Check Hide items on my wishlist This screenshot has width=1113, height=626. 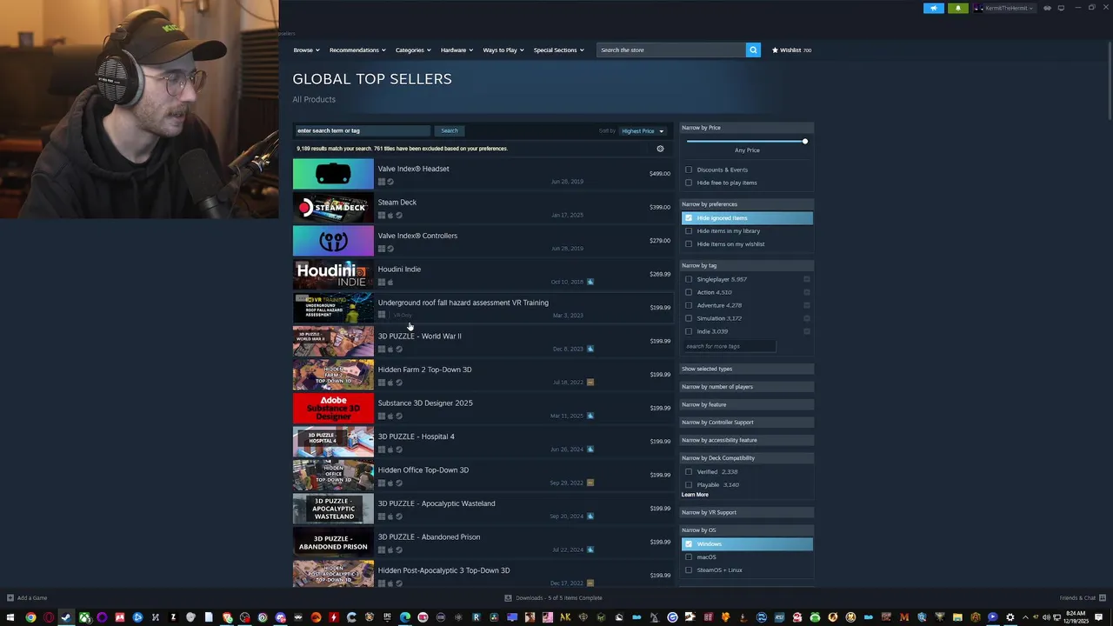[x=689, y=244]
